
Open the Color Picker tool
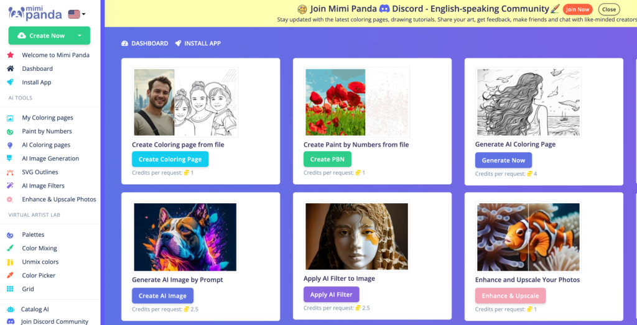pos(39,275)
